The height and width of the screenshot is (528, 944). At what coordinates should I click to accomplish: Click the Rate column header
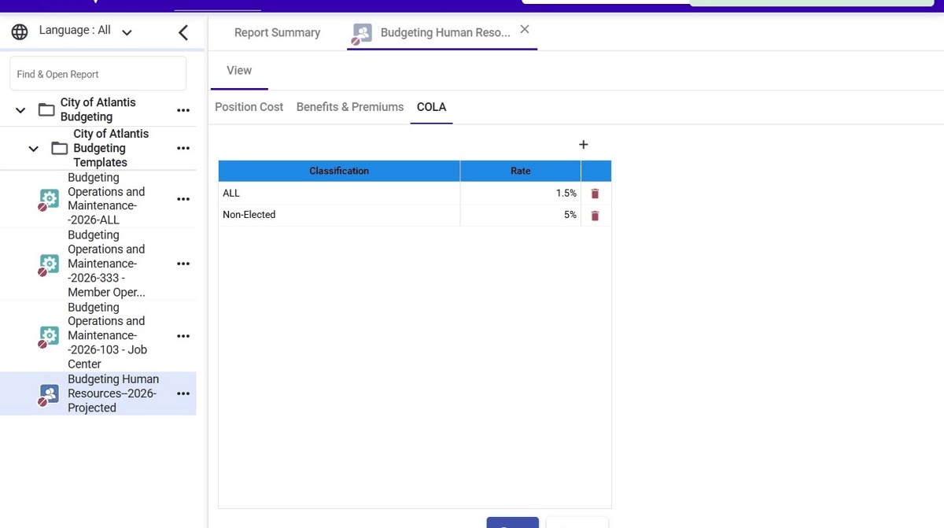(521, 171)
